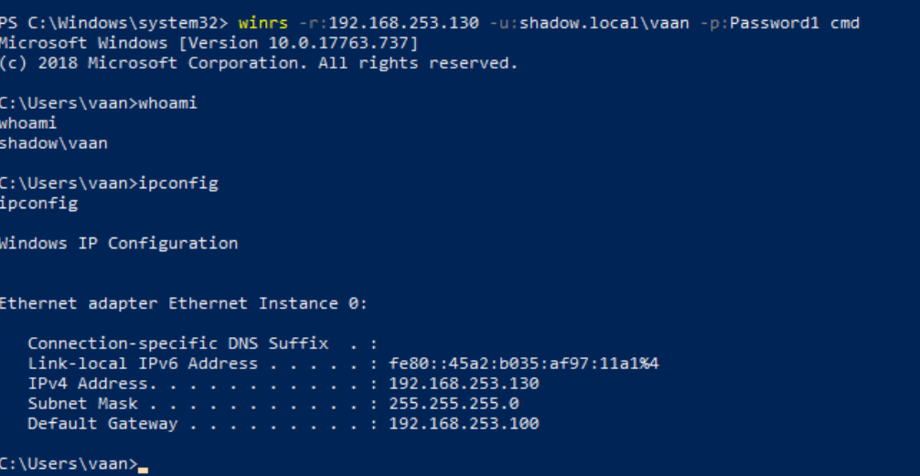The width and height of the screenshot is (920, 476).
Task: Click the C:\Users\vaan>whoami command line
Action: coord(98,103)
